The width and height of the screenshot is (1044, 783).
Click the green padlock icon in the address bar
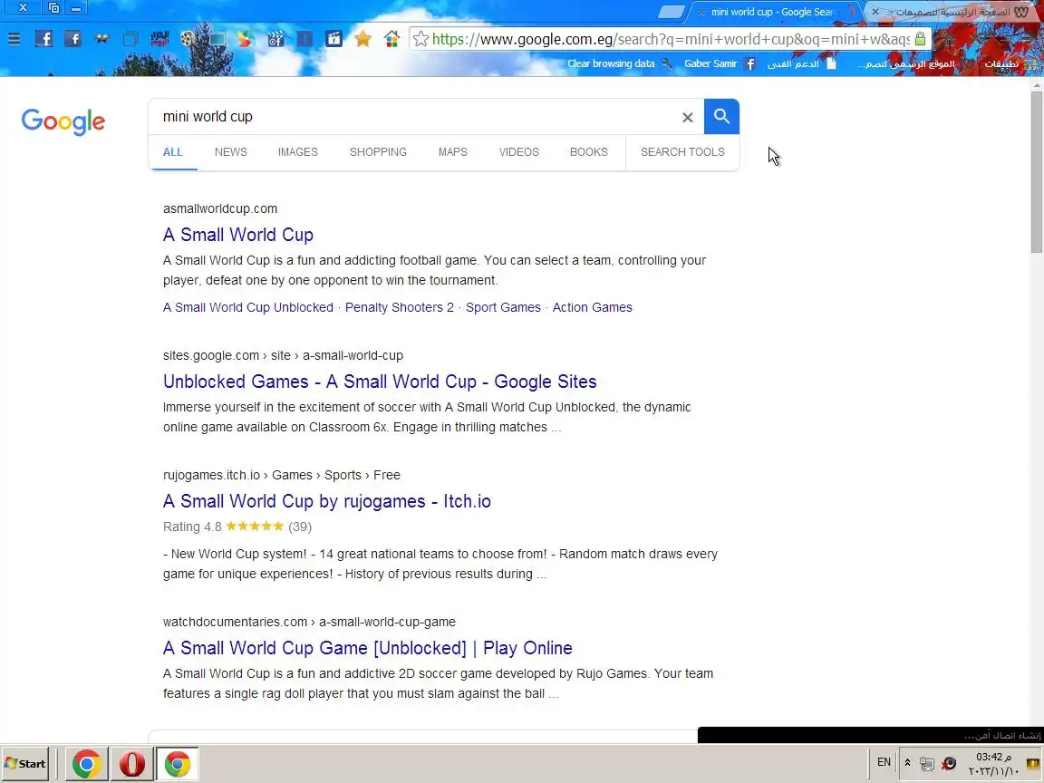click(x=920, y=39)
